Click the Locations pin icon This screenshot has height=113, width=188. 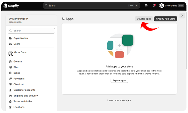(11, 107)
